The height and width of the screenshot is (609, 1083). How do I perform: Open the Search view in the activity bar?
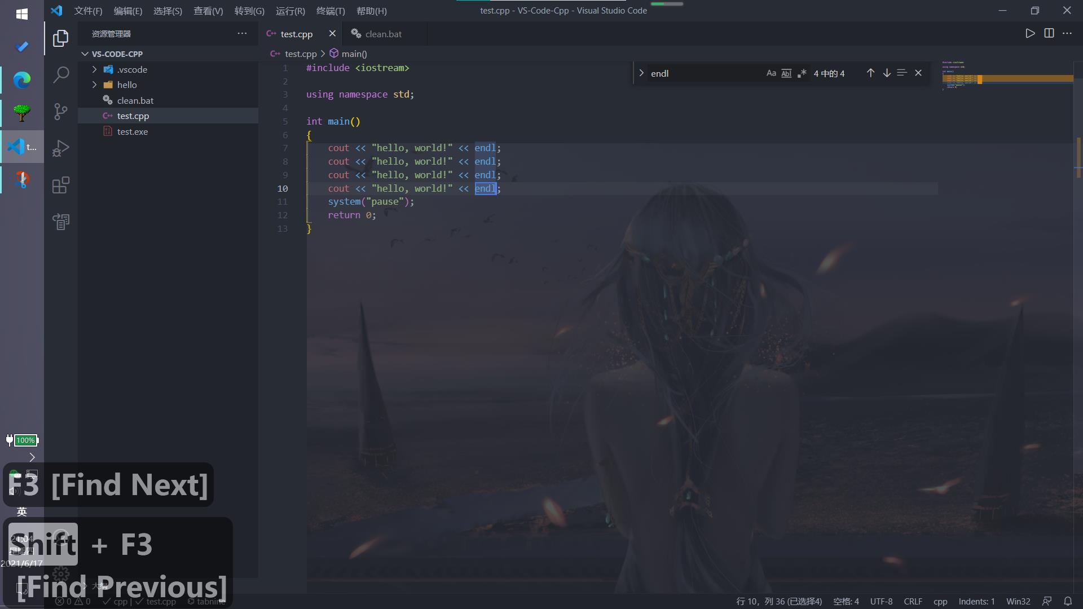(x=61, y=75)
